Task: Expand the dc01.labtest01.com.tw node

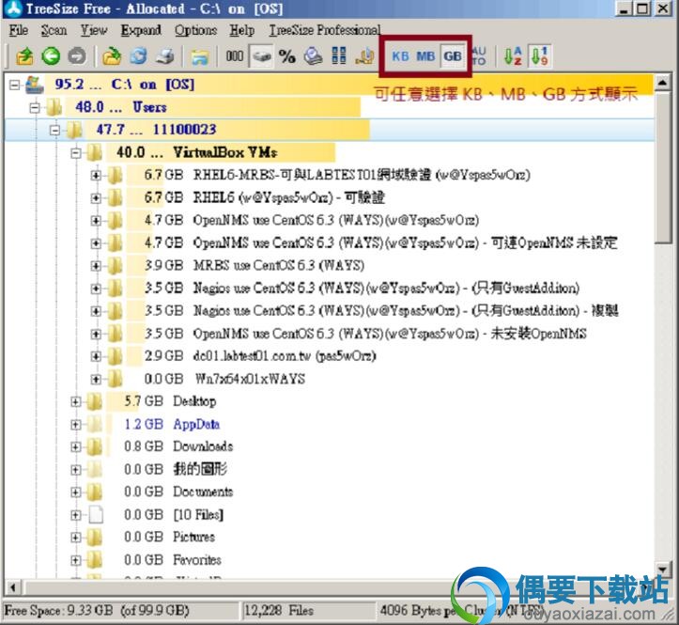Action: [96, 356]
